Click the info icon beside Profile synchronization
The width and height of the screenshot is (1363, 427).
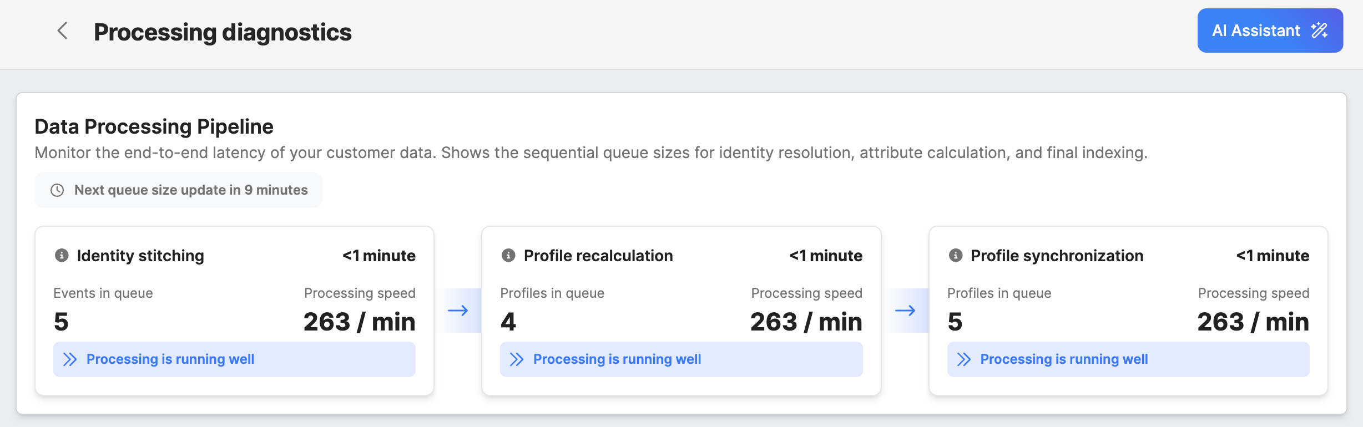pos(955,256)
